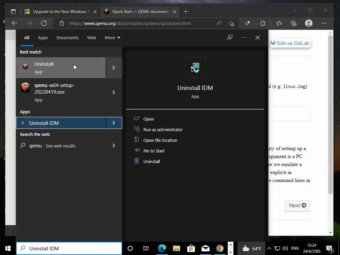
Task: Click the Read aloud icon
Action: [x=219, y=23]
